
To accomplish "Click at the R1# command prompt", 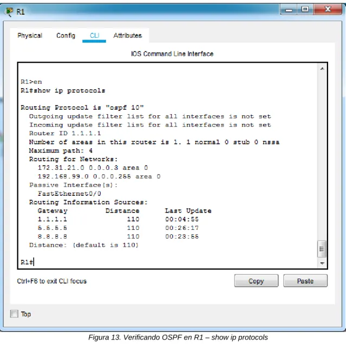I will pos(27,262).
